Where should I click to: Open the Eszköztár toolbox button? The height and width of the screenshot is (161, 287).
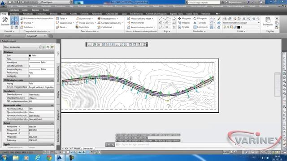pyautogui.click(x=5, y=21)
